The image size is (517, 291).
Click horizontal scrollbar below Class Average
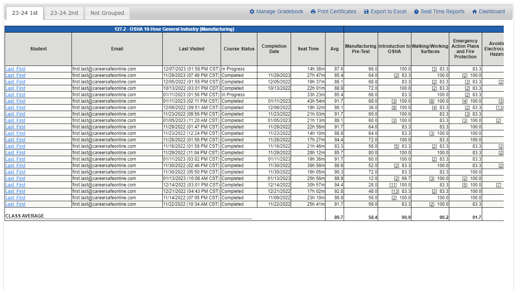point(129,219)
